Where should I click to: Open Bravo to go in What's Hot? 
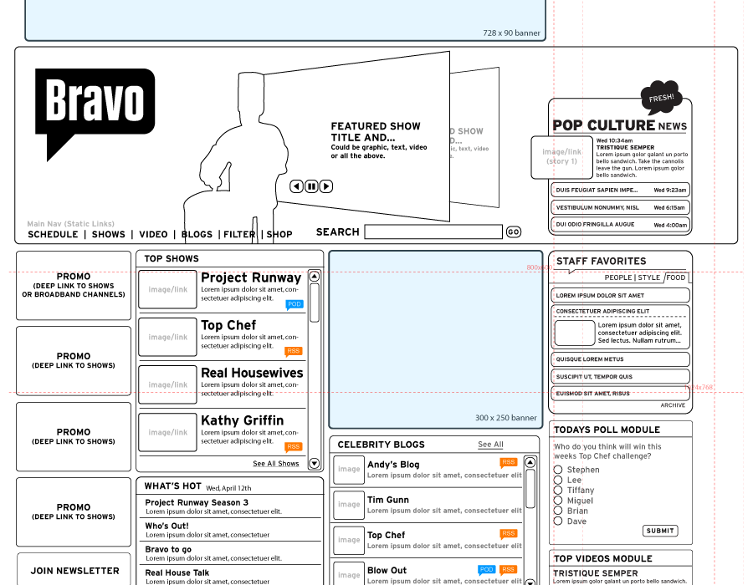pyautogui.click(x=168, y=550)
